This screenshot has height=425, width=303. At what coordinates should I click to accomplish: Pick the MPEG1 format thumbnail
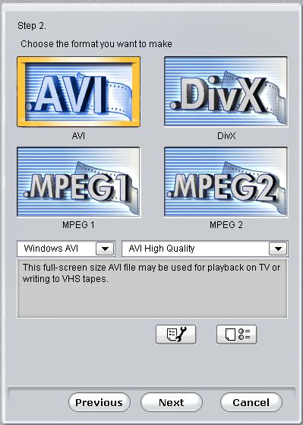pos(78,182)
